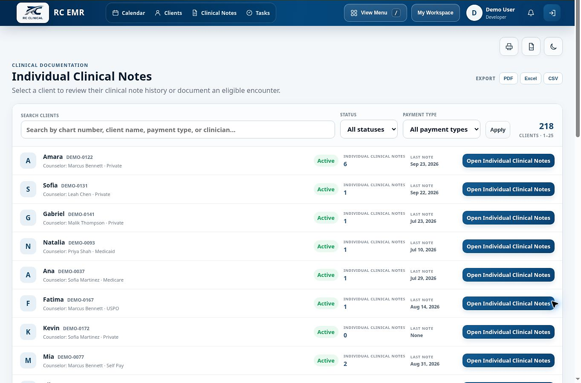Export the list as PDF
581x383 pixels.
pyautogui.click(x=508, y=78)
